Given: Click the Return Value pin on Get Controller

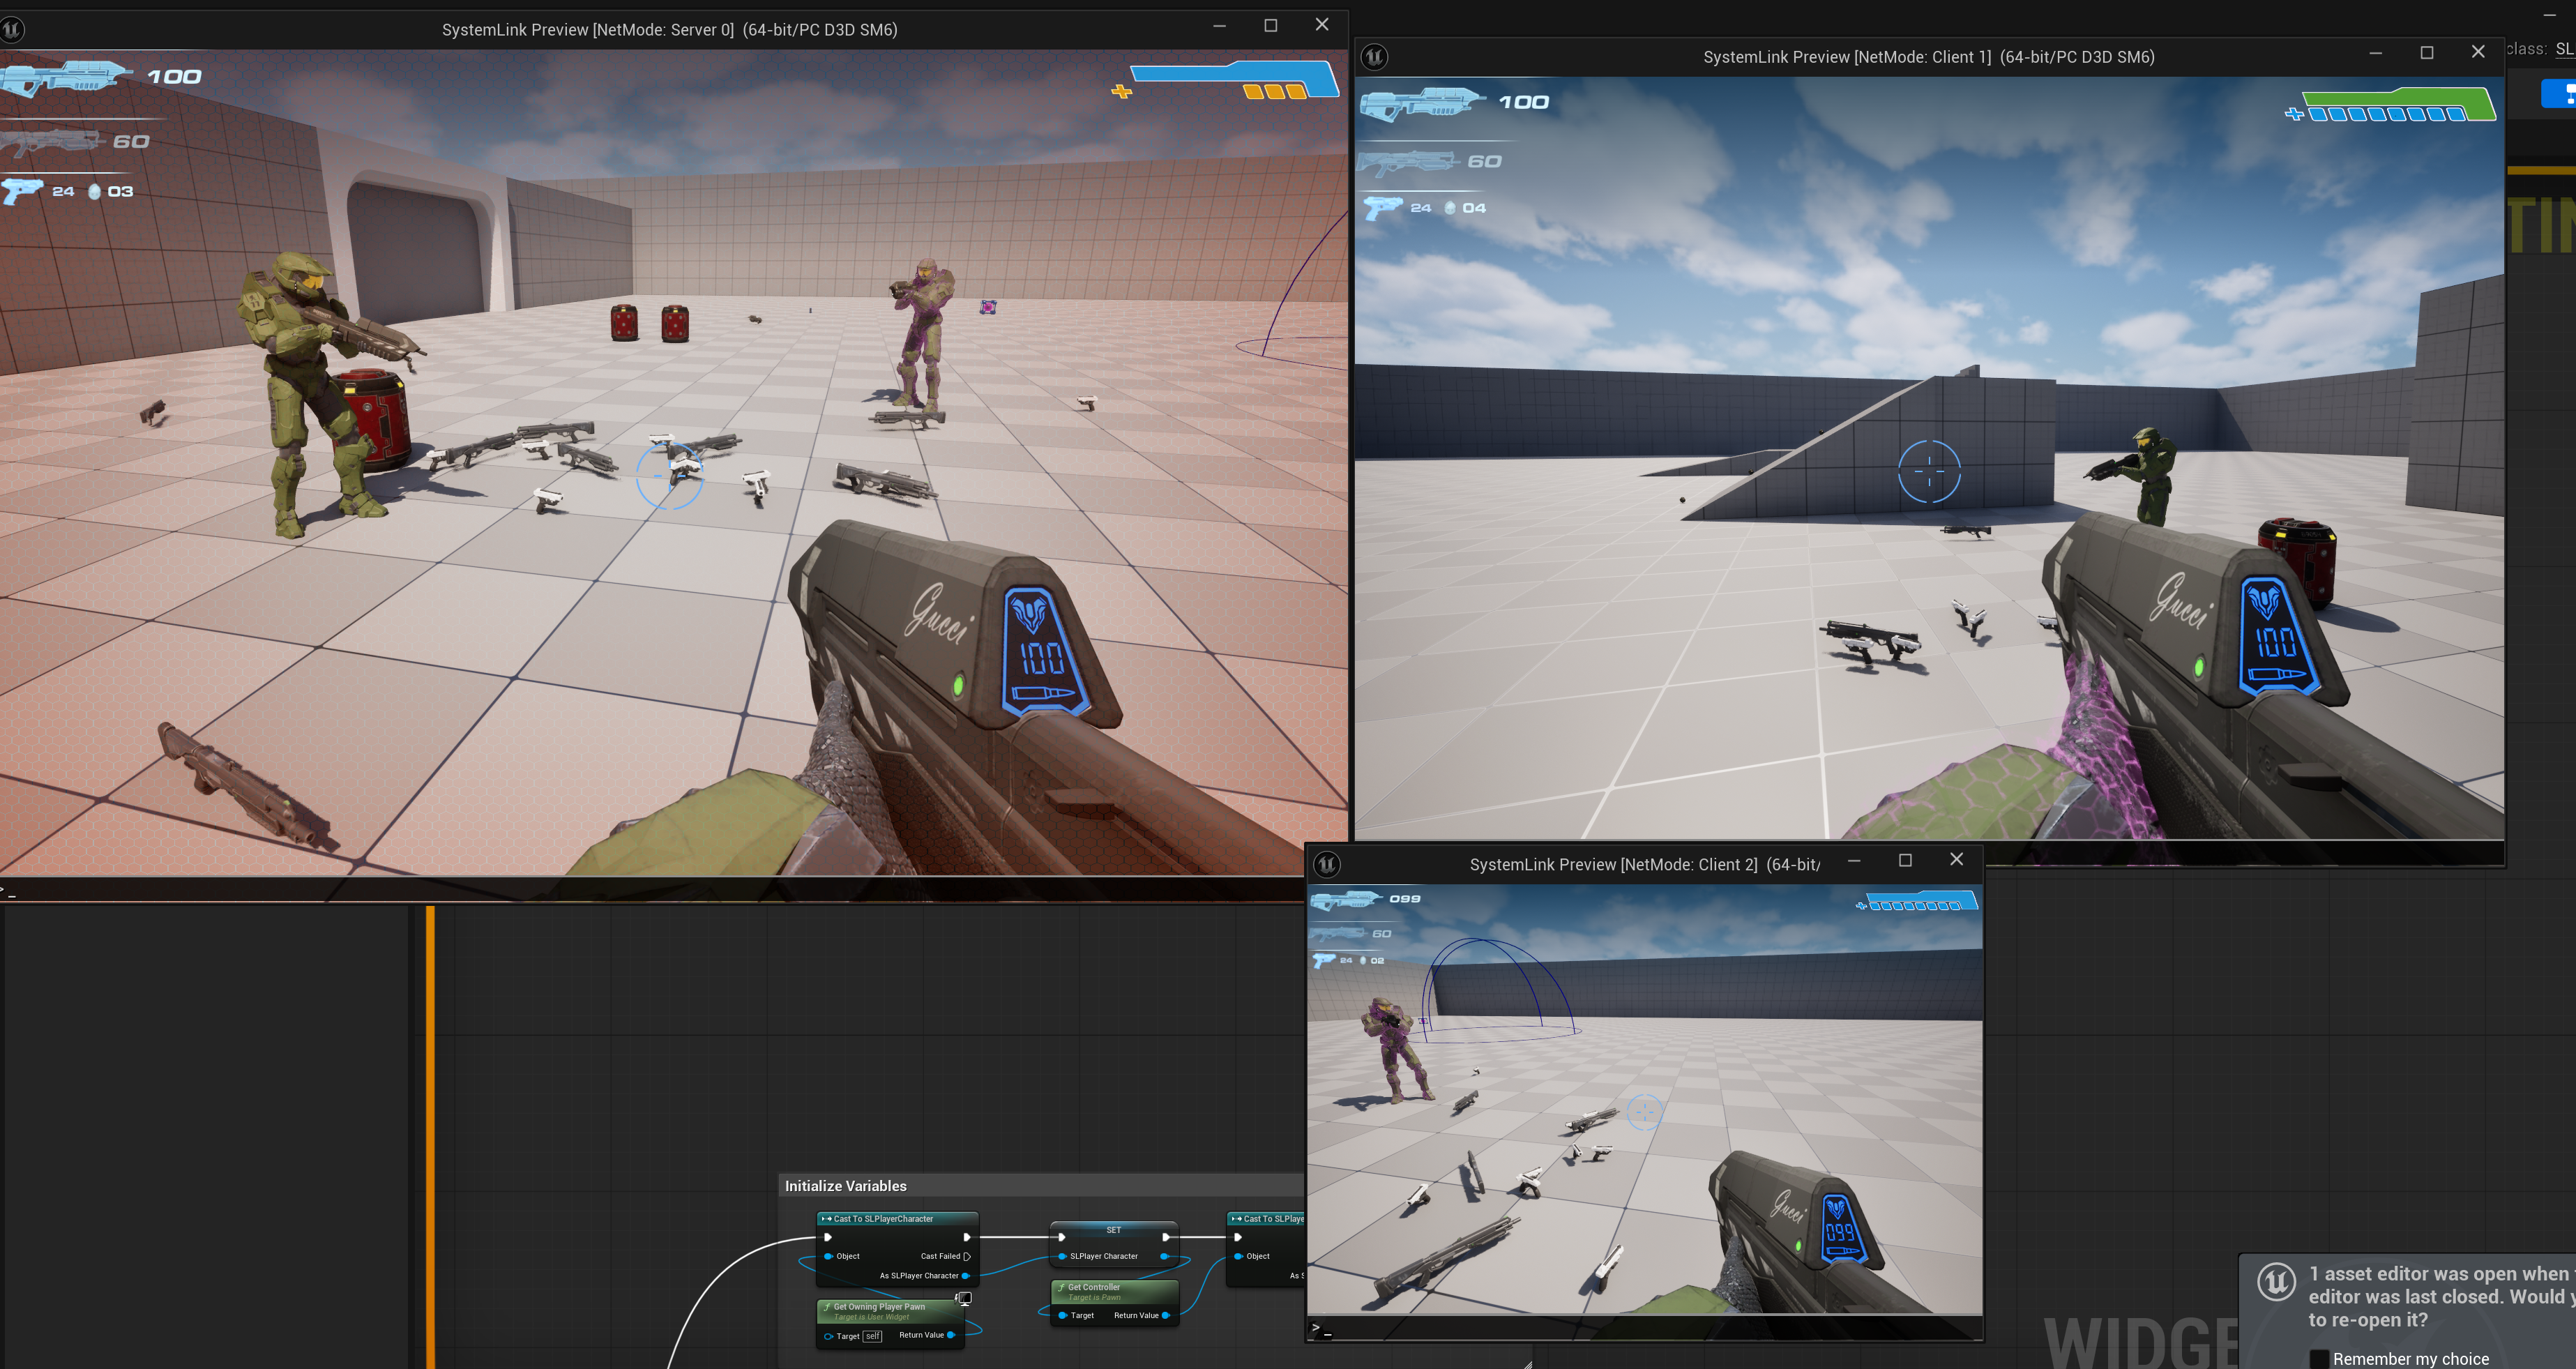Looking at the screenshot, I should (x=1165, y=1316).
